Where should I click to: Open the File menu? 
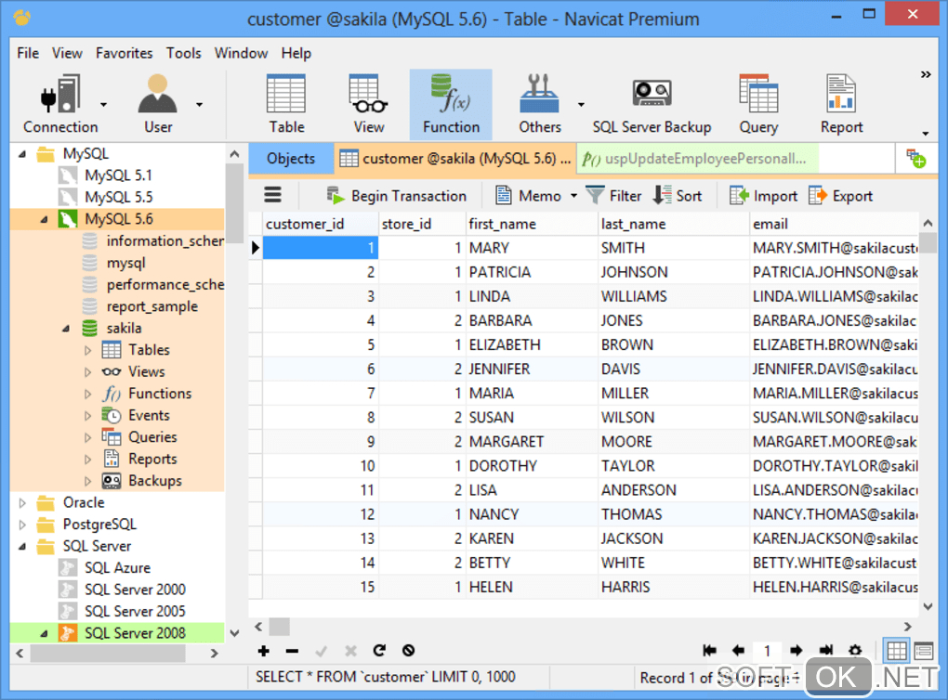[x=28, y=53]
